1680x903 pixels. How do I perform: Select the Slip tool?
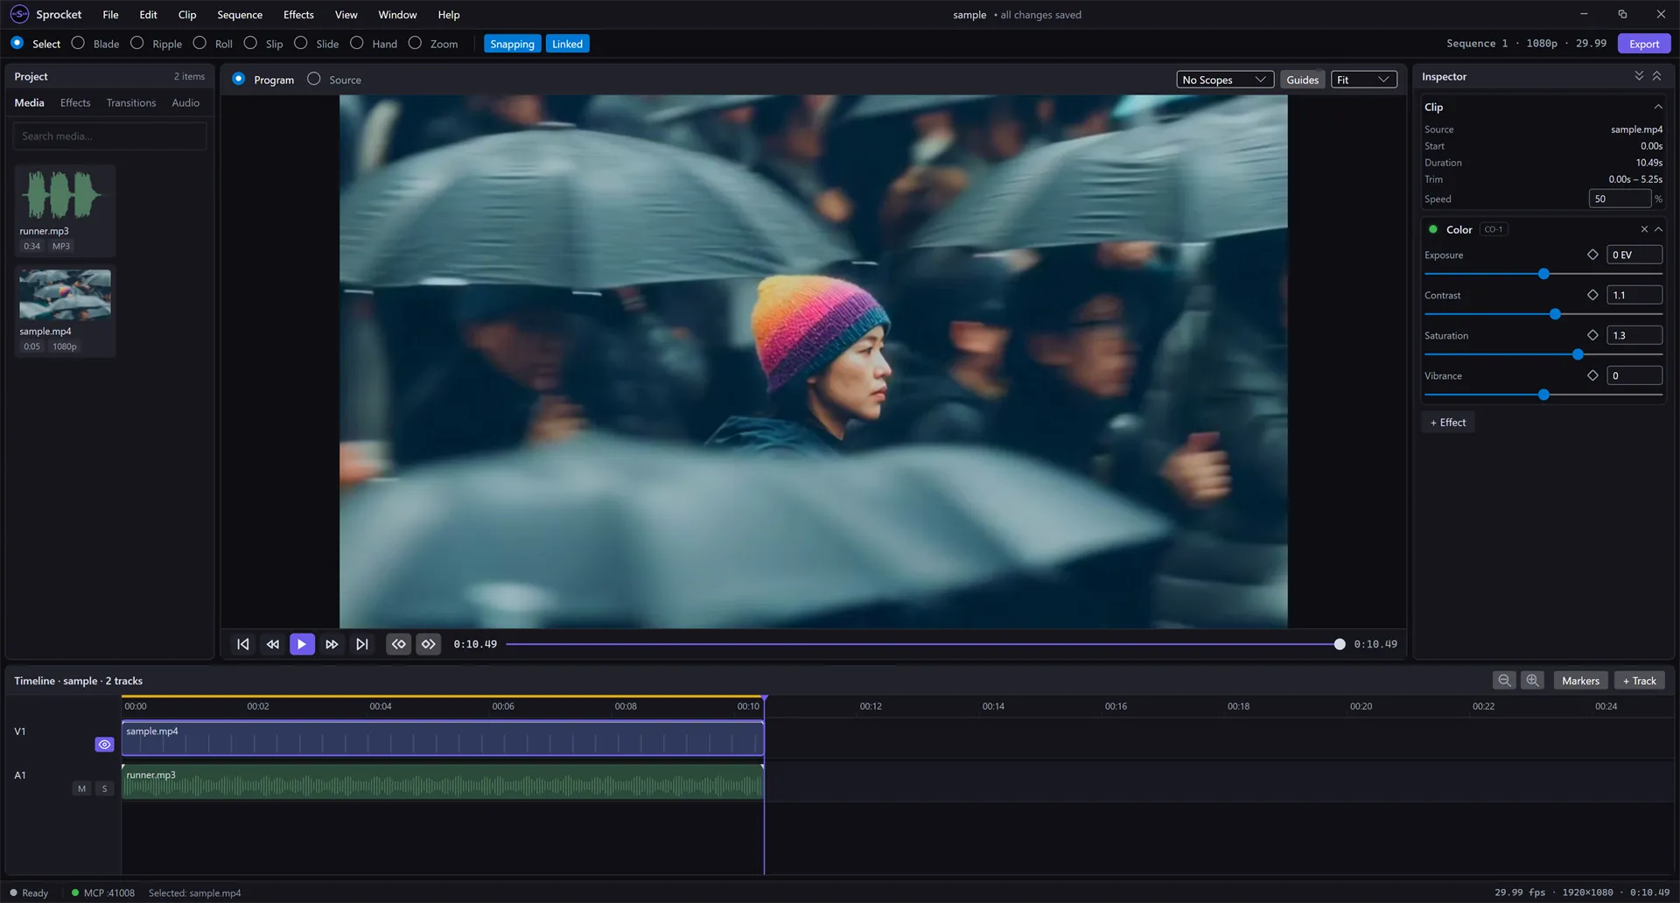coord(263,44)
